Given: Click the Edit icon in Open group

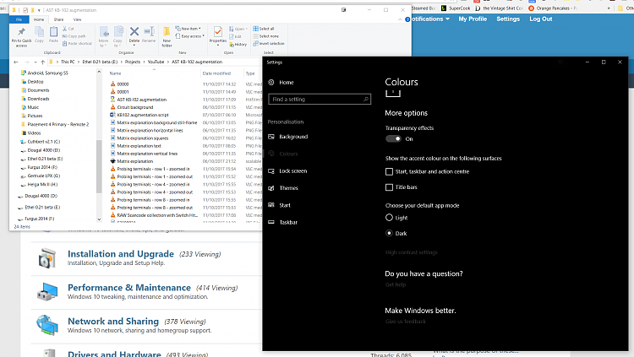Looking at the screenshot, I should pos(232,36).
